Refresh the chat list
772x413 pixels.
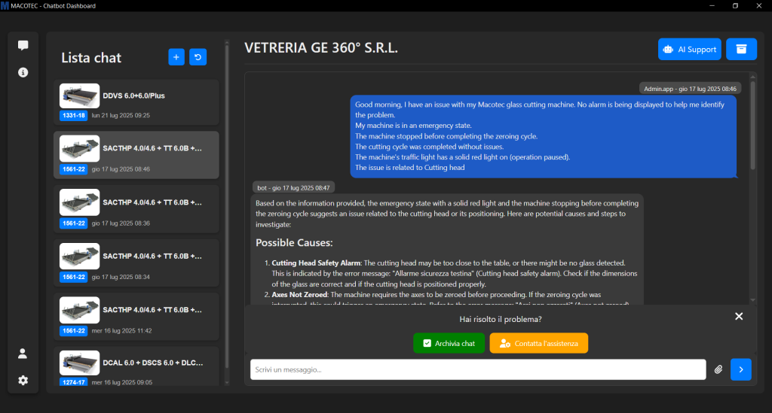(198, 57)
